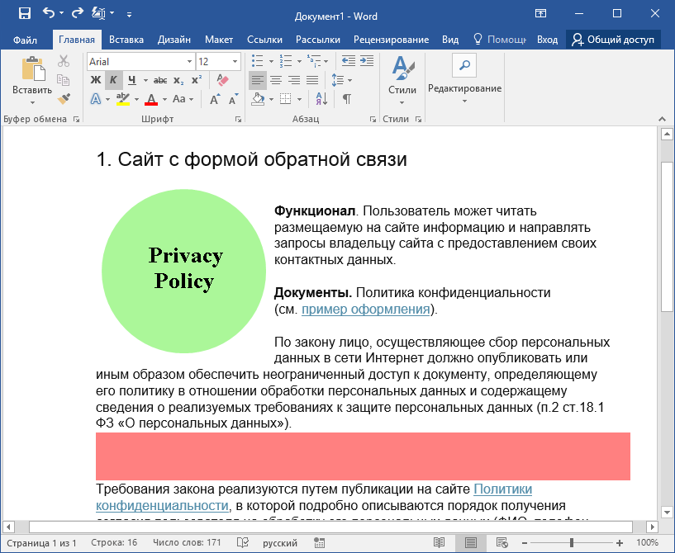Expand the highlight color arrow
Screen dimensions: 675x553
[136, 99]
